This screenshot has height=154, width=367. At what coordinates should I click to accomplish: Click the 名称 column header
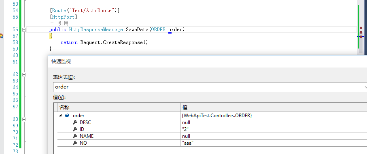pos(64,108)
